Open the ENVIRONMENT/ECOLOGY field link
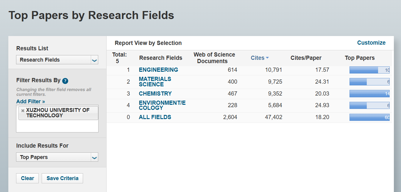This screenshot has width=401, height=192. [x=162, y=105]
